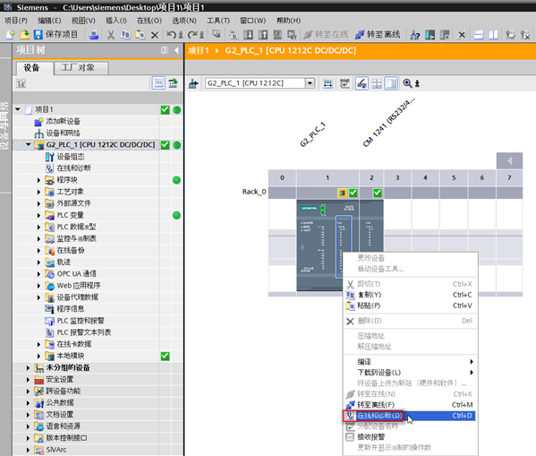Click the help question-mark toolbar icon
The image size is (536, 456).
coord(415,35)
